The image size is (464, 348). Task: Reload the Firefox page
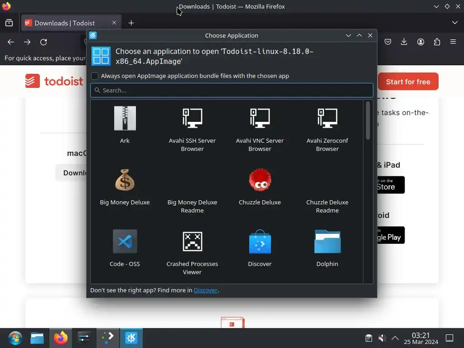click(43, 42)
